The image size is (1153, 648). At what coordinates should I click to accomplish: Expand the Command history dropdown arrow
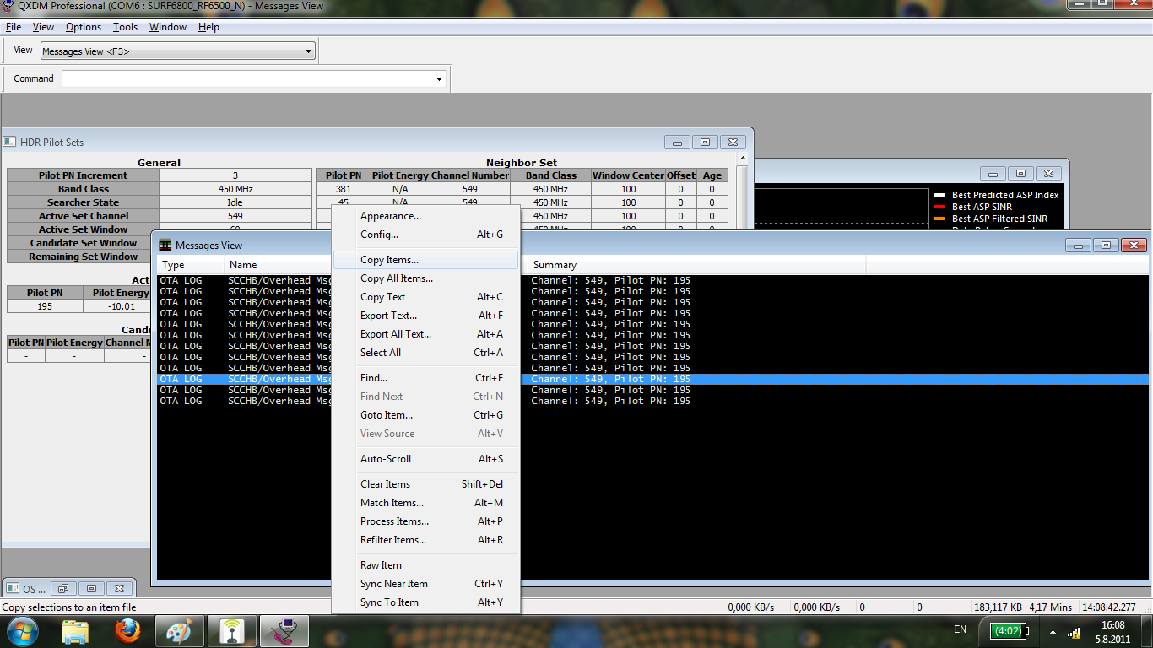click(x=439, y=79)
